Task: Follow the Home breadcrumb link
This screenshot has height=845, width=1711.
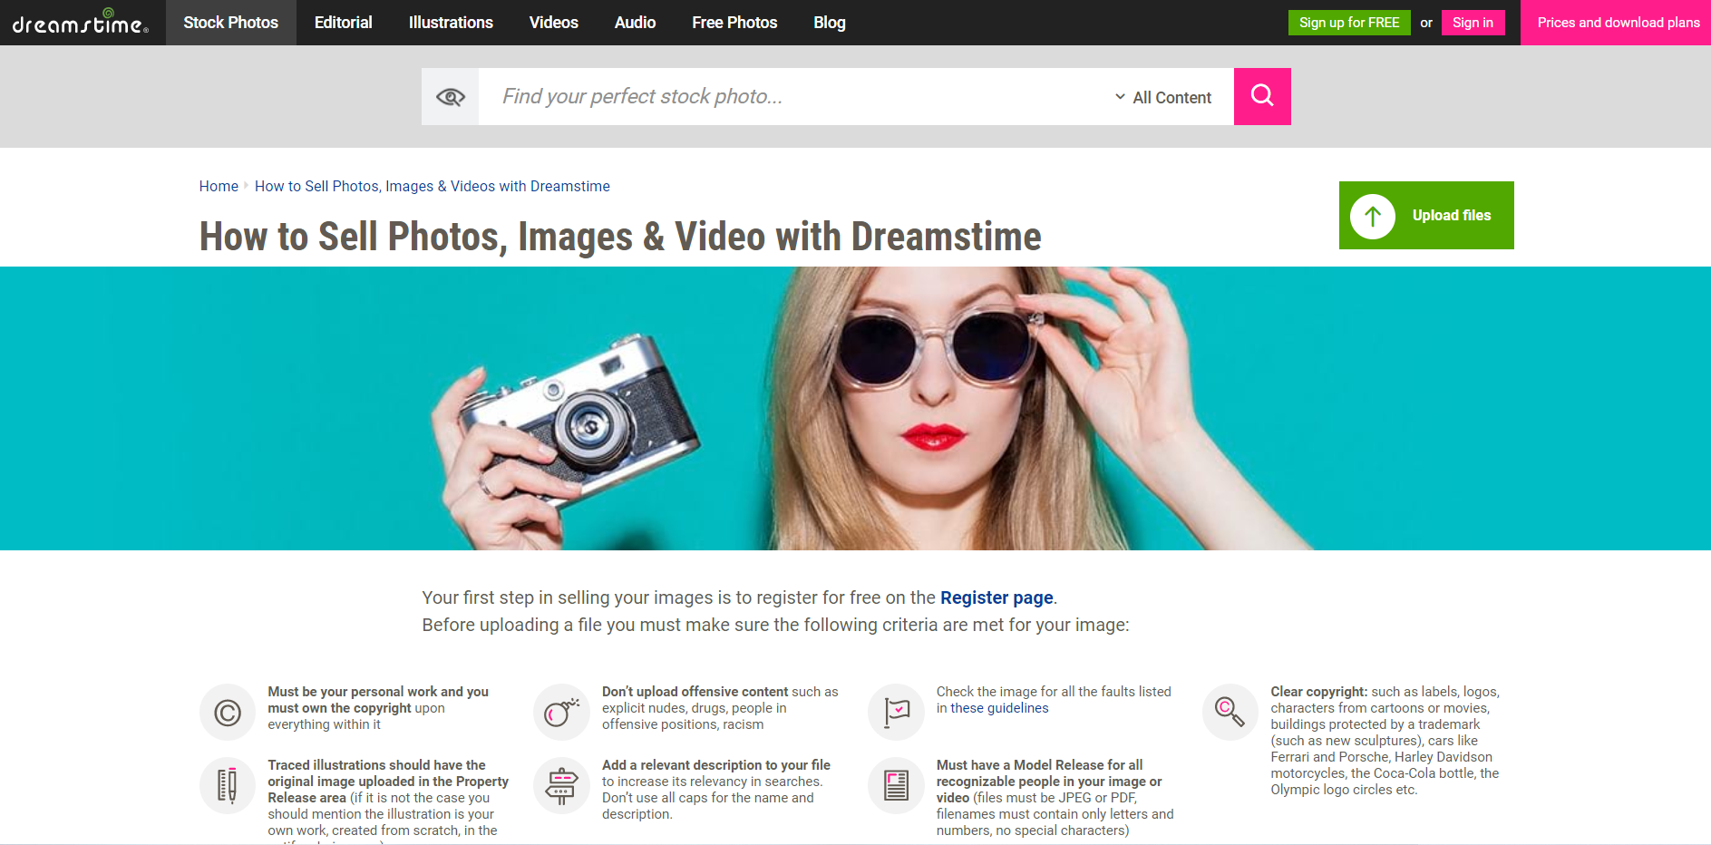Action: 219,186
